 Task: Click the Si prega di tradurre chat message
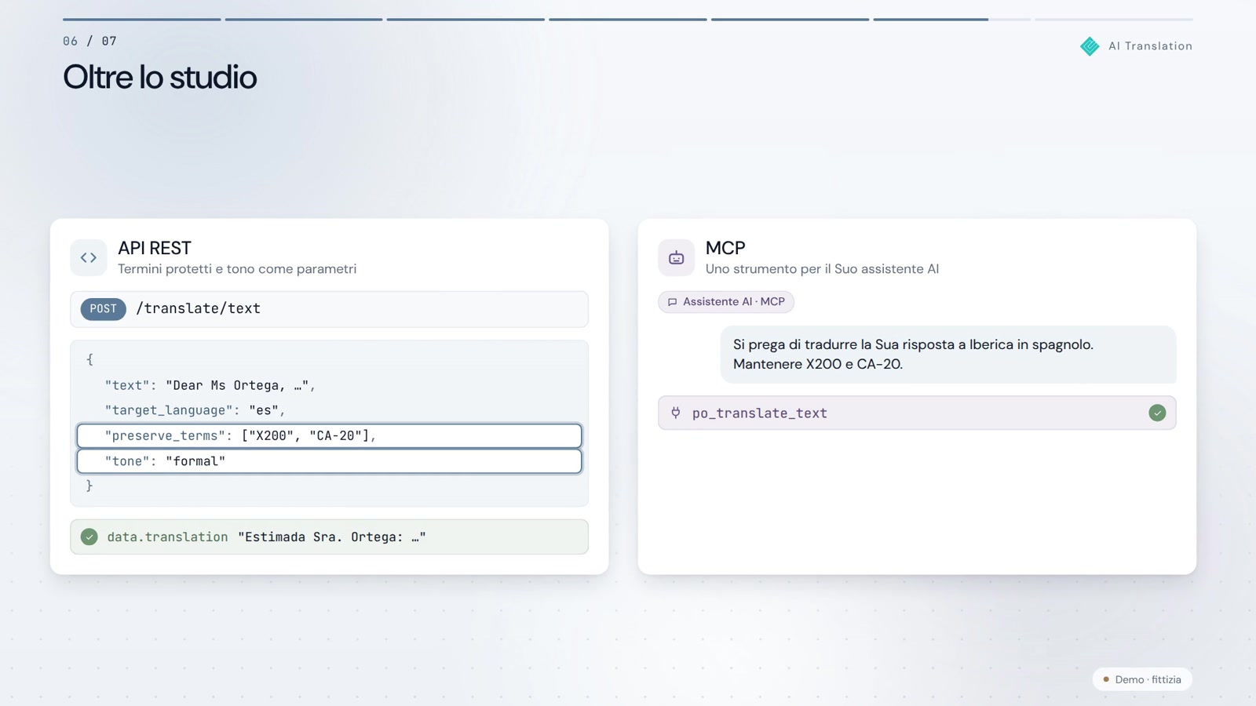pyautogui.click(x=948, y=355)
